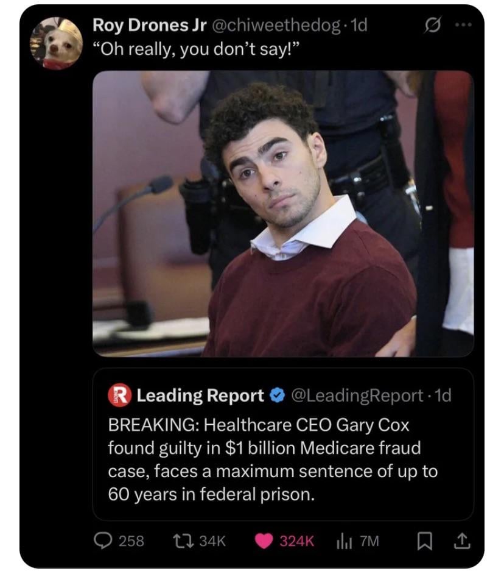This screenshot has width=504, height=571.
Task: Click the Leading Report red logo avatar
Action: point(119,395)
